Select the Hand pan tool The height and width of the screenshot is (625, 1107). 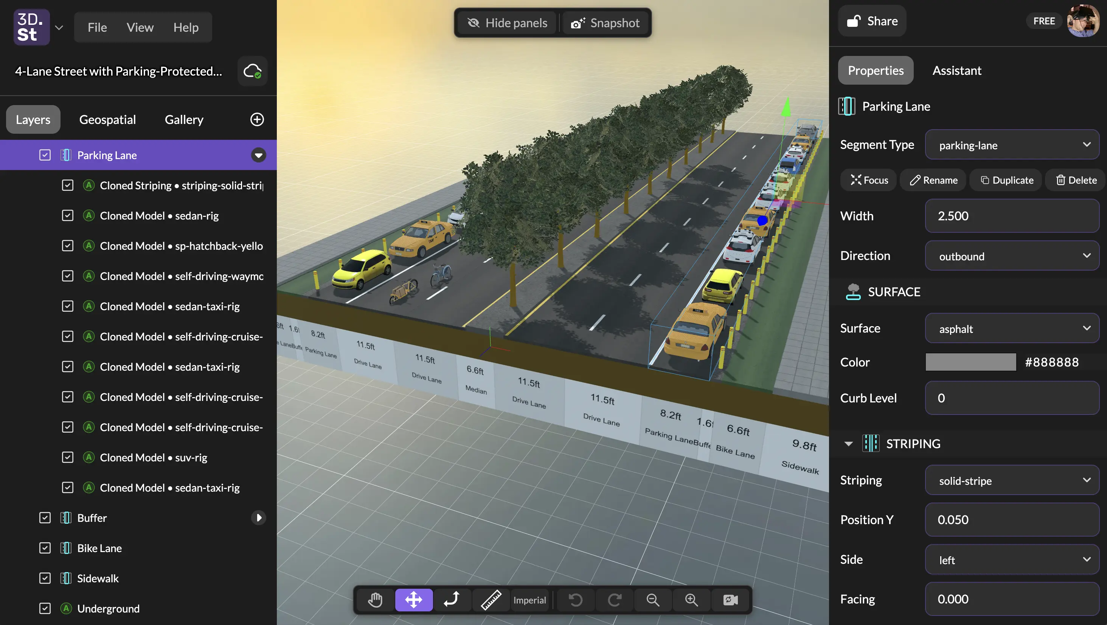[x=375, y=600]
